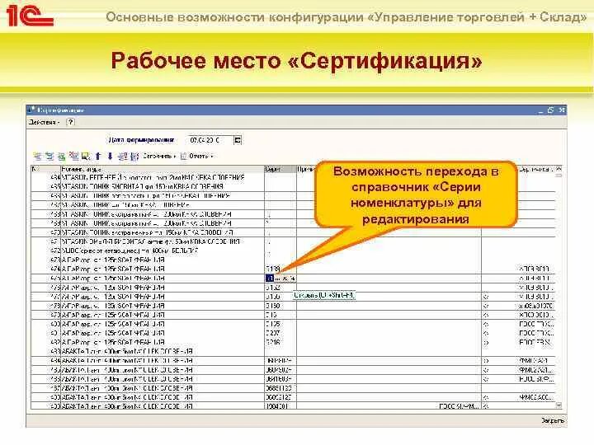Minimize the Сертификация window
This screenshot has width=594, height=445.
[540, 110]
